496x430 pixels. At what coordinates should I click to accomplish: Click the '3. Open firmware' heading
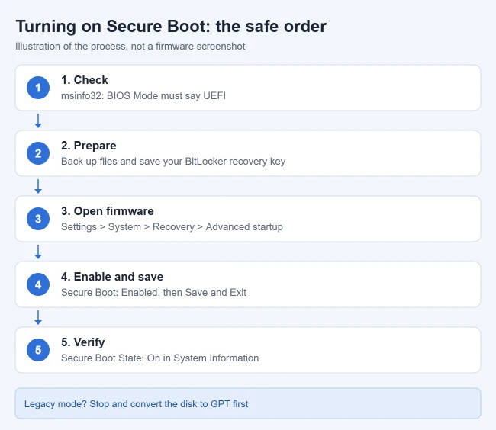point(108,211)
